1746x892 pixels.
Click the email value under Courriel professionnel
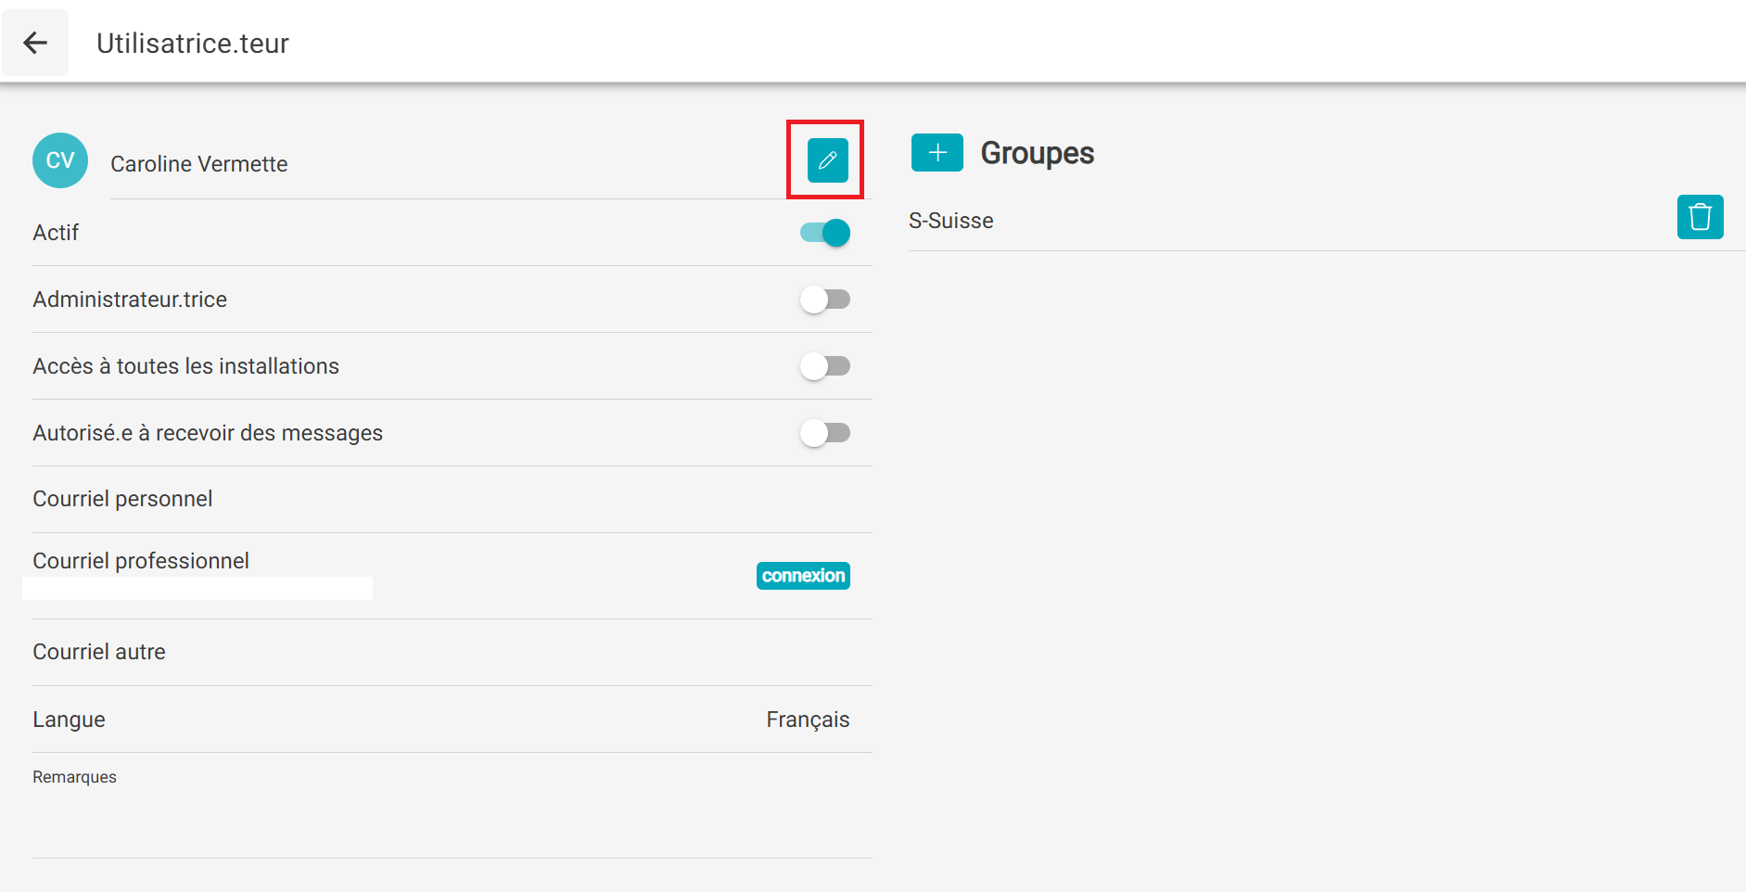pos(198,589)
